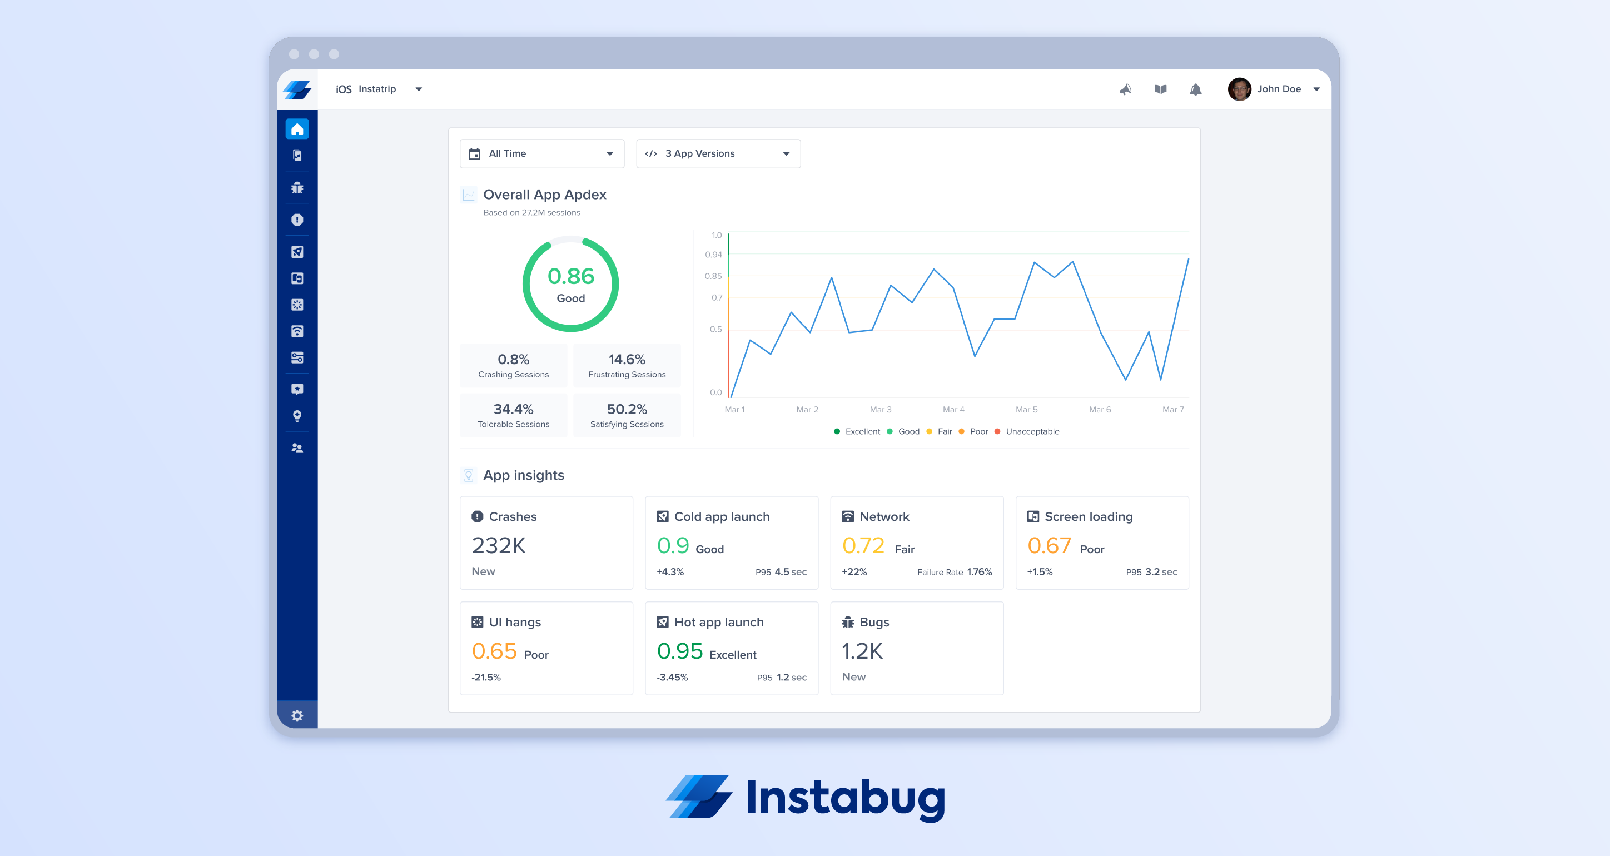Expand the All Time date dropdown

pos(541,154)
